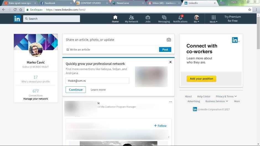The image size is (260, 146).
Task: Open the post options three-dot menu
Action: click(x=170, y=102)
